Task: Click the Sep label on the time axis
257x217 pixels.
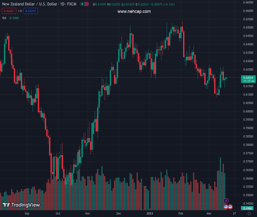Action: click(26, 214)
